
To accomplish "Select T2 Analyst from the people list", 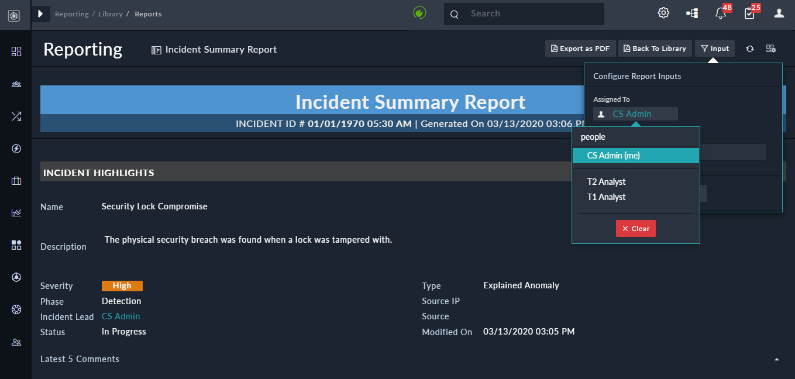I will 607,181.
